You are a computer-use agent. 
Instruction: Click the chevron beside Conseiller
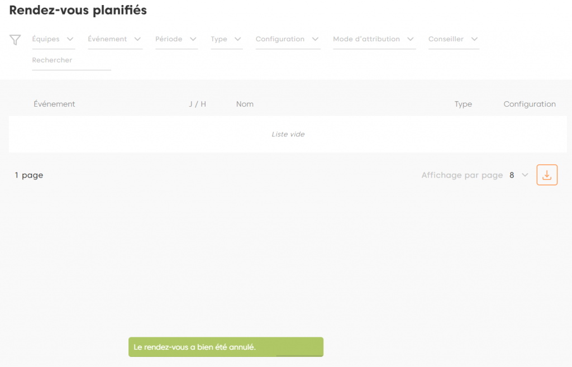point(474,39)
